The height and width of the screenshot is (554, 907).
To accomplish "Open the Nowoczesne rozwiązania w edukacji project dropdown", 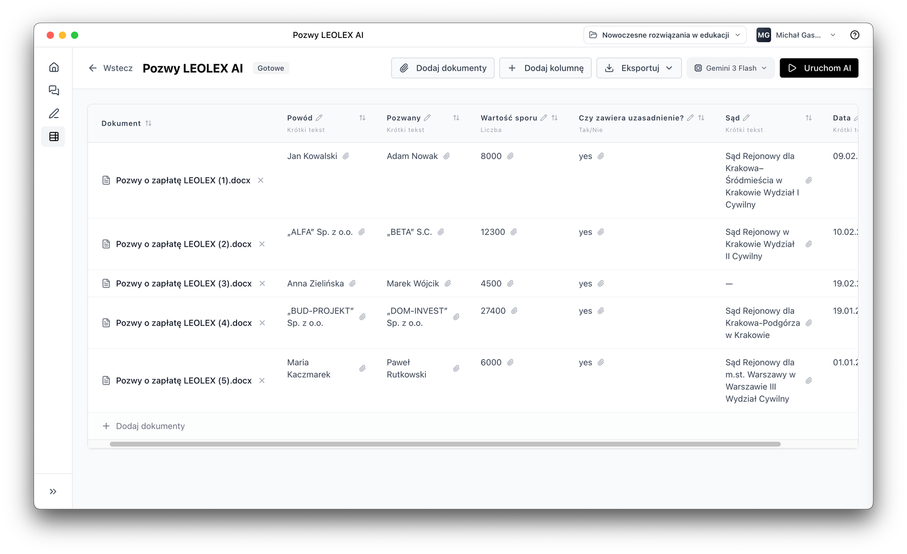I will (664, 34).
